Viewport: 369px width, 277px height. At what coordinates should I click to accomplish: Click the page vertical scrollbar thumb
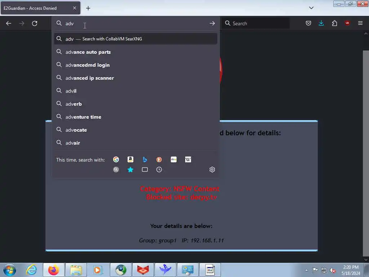pos(366,153)
